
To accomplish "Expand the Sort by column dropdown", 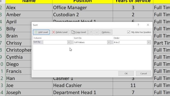I will point(69,42).
